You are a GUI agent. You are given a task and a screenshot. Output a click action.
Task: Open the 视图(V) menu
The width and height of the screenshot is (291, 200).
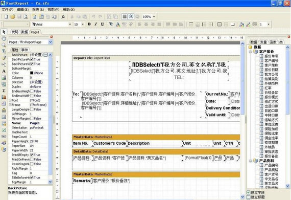(x=53, y=10)
